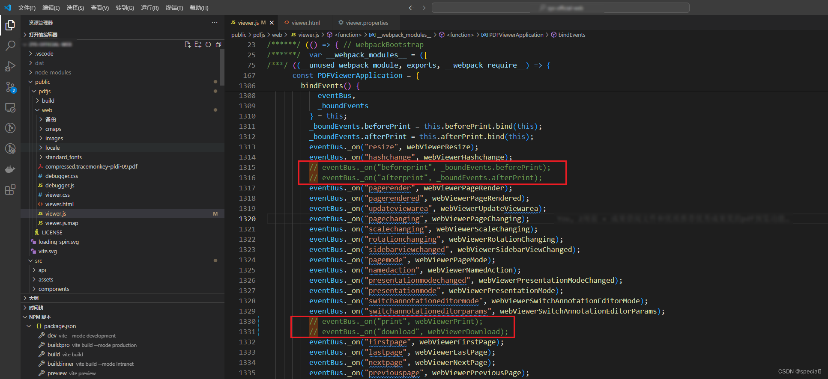The image size is (828, 379).
Task: Open viewer.js.map in the explorer
Action: click(x=123, y=223)
